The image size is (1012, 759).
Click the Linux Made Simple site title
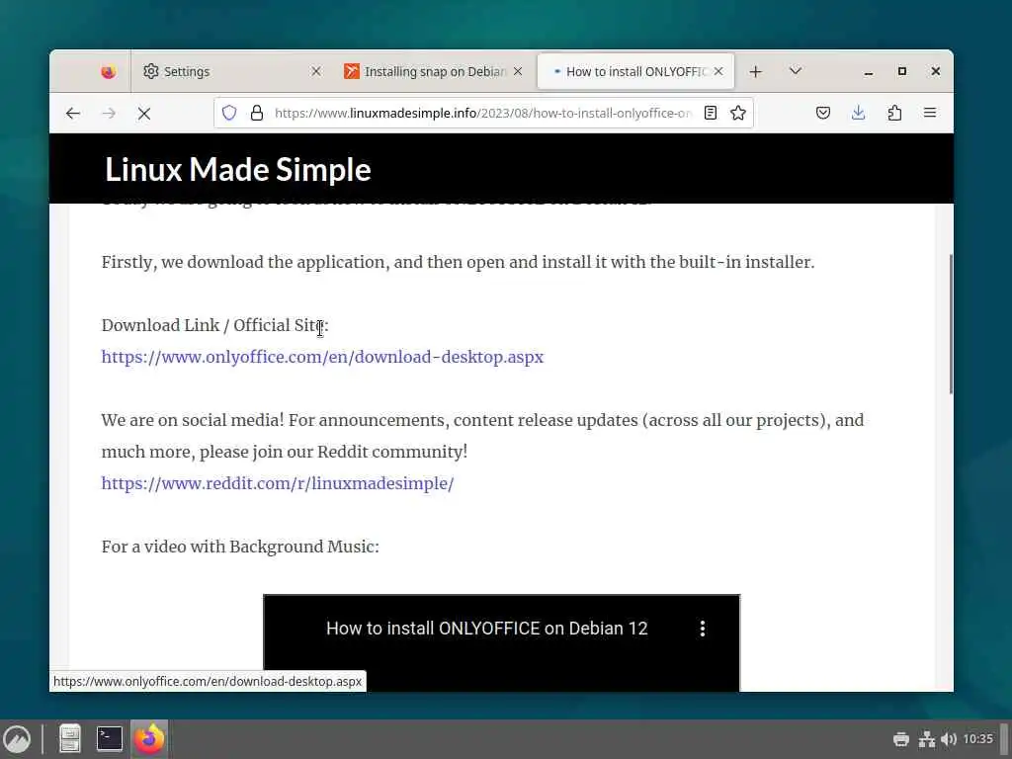(x=237, y=170)
